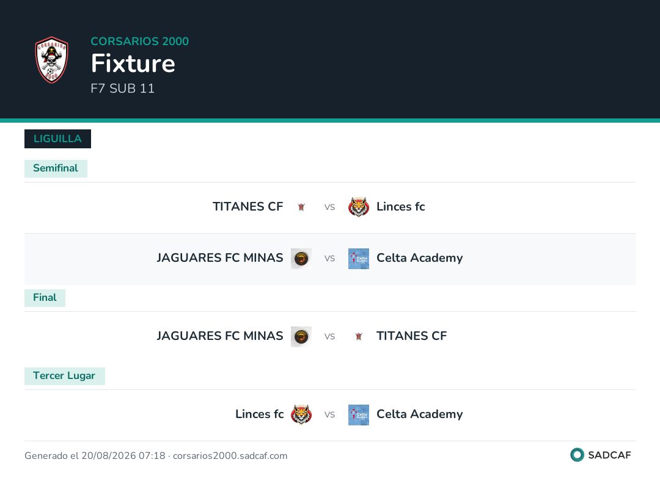This screenshot has width=660, height=487.
Task: Click the SADCAF brand text in footer
Action: [x=609, y=455]
